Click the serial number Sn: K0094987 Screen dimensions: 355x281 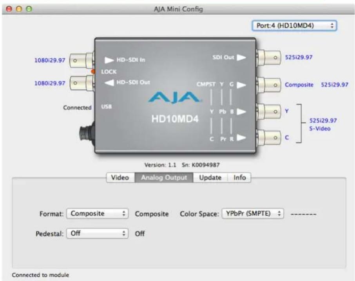(x=201, y=165)
